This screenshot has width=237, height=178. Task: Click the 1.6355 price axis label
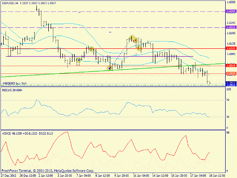(x=231, y=2)
